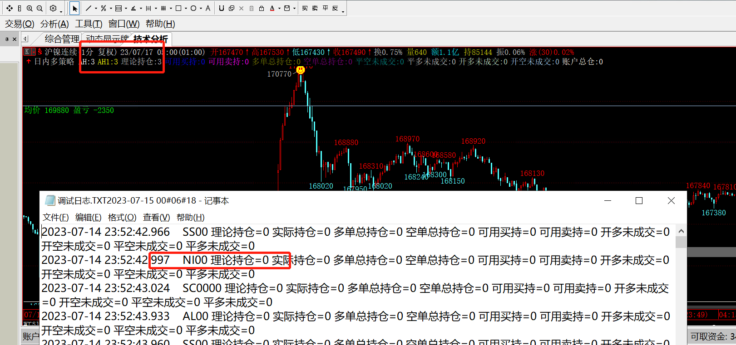Click the red arrow beside 日内多策略
The image size is (736, 345).
(x=29, y=61)
